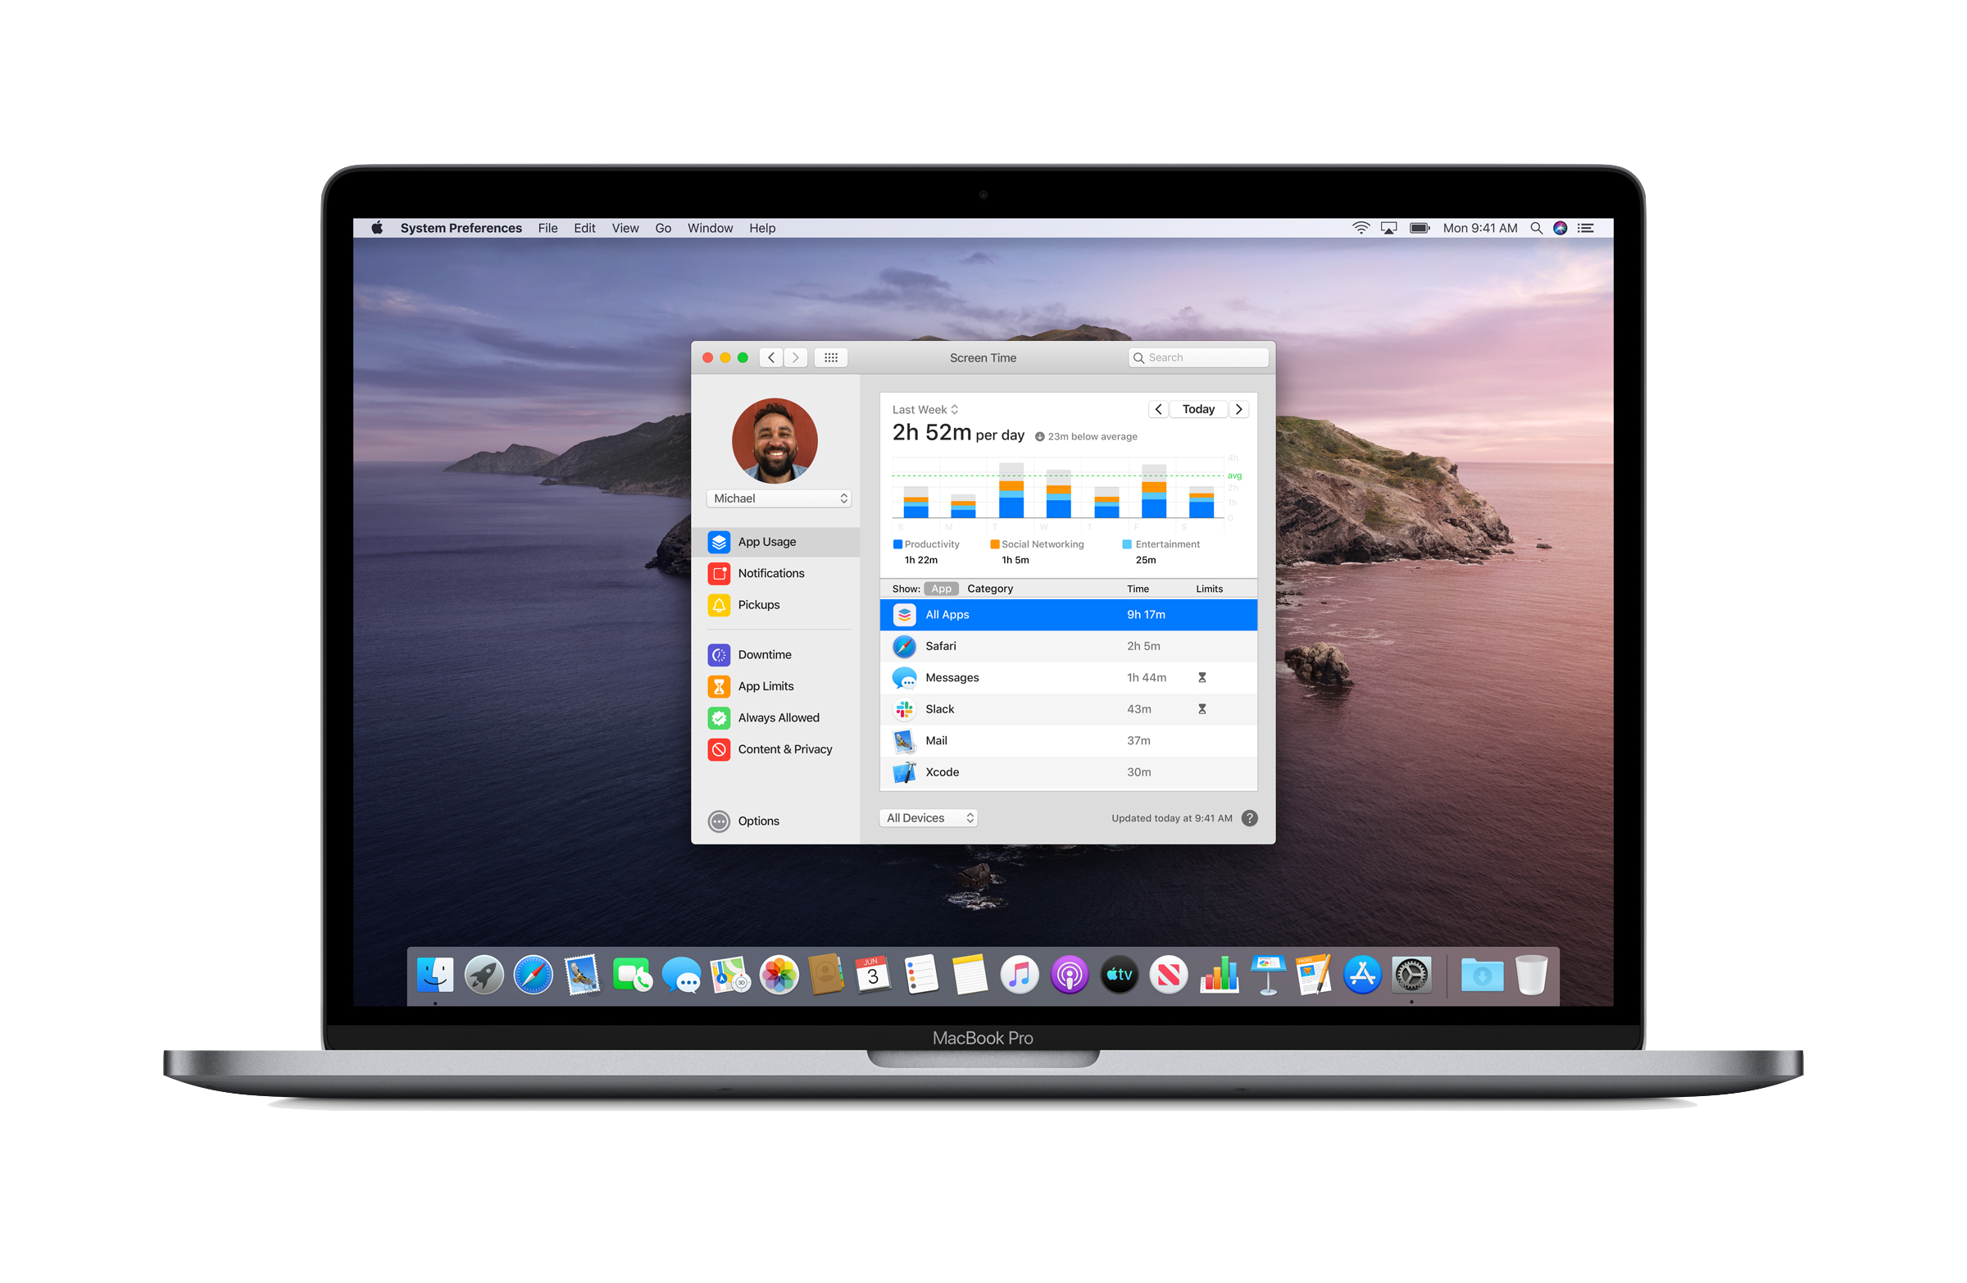Click Siri icon in menu bar
This screenshot has height=1283, width=1967.
point(1560,228)
